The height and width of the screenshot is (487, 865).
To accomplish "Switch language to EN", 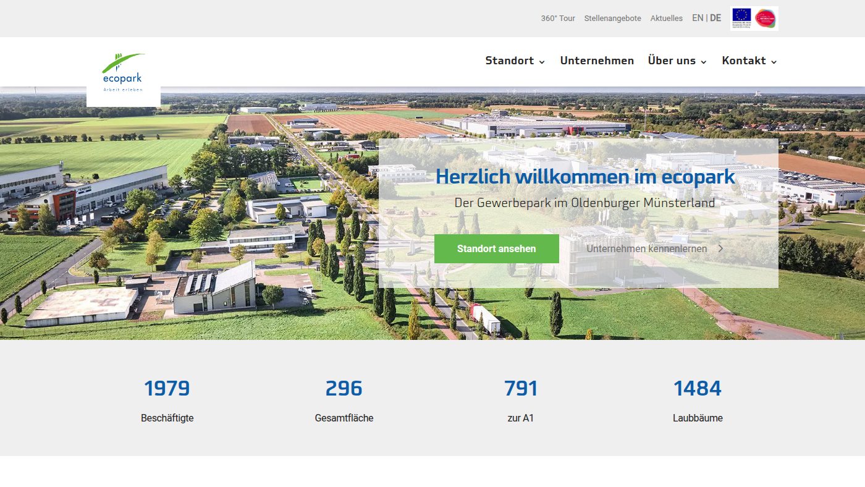I will coord(698,18).
